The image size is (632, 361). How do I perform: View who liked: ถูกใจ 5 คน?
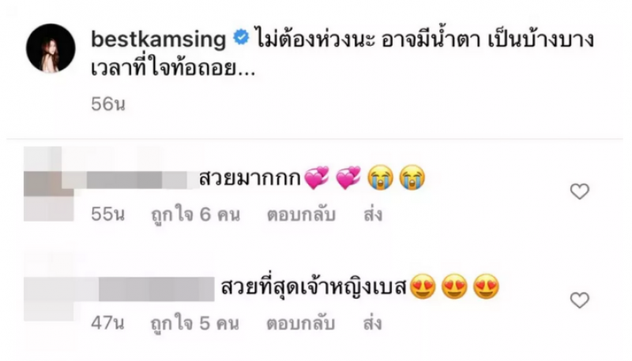(x=195, y=323)
